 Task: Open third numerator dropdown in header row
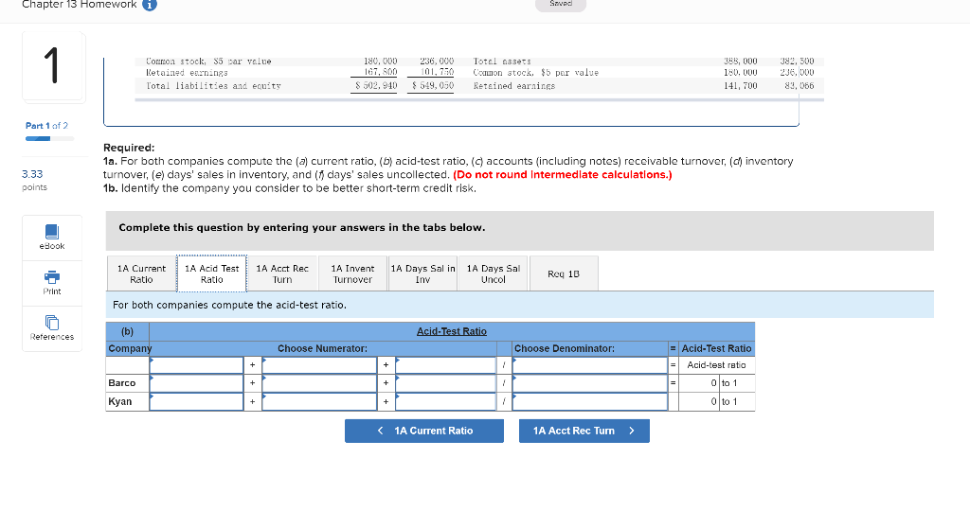pyautogui.click(x=445, y=365)
